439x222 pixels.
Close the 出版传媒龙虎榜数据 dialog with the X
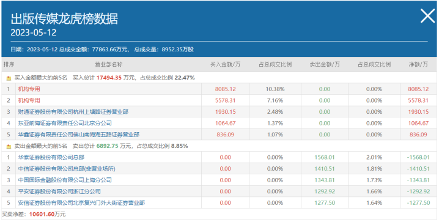click(x=427, y=16)
